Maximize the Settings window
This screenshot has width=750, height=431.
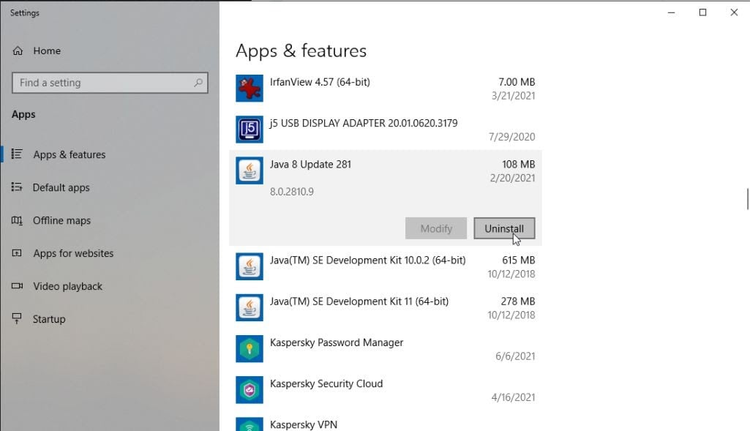(702, 12)
